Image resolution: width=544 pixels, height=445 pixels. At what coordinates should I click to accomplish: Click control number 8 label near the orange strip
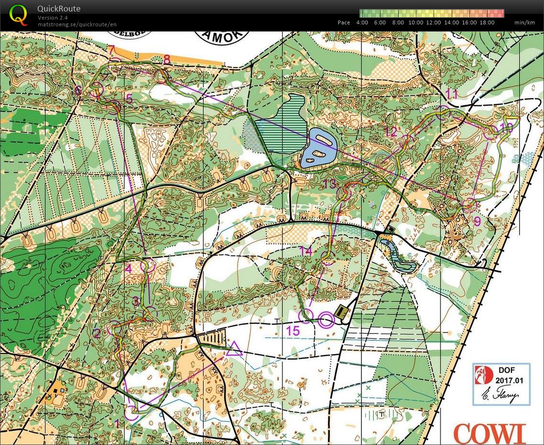pos(167,60)
